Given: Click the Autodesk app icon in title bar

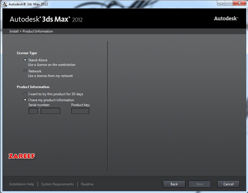Looking at the screenshot, I should click(5, 4).
